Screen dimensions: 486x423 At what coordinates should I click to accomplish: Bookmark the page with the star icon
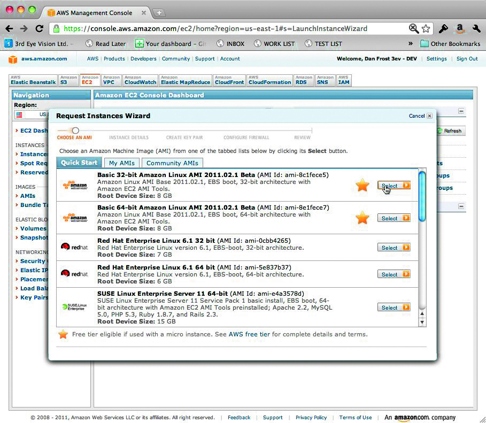(x=426, y=28)
